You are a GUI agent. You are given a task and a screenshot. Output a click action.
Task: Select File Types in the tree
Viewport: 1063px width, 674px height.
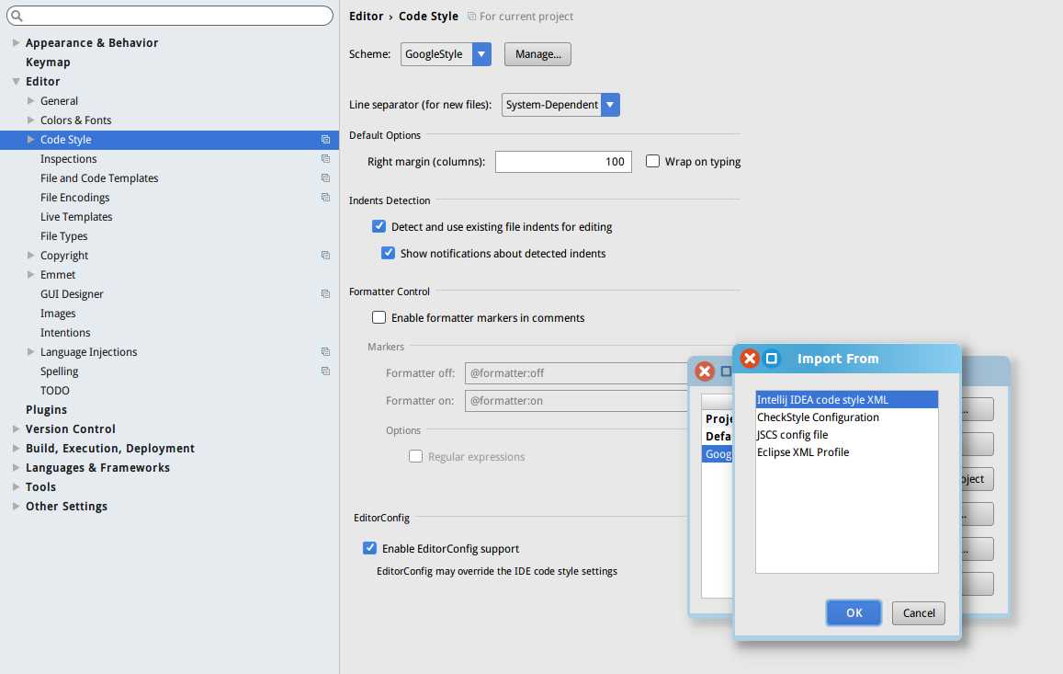[63, 236]
